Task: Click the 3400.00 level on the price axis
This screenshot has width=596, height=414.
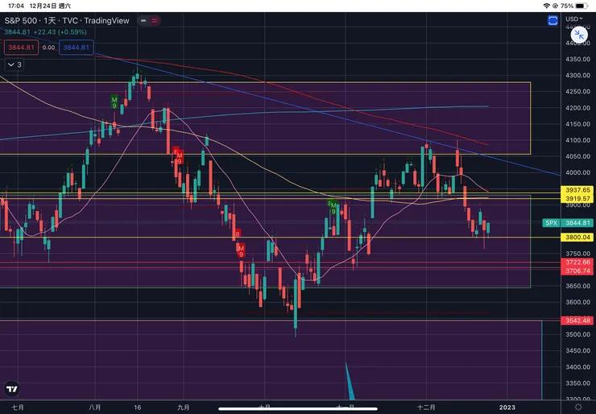Action: coord(577,366)
